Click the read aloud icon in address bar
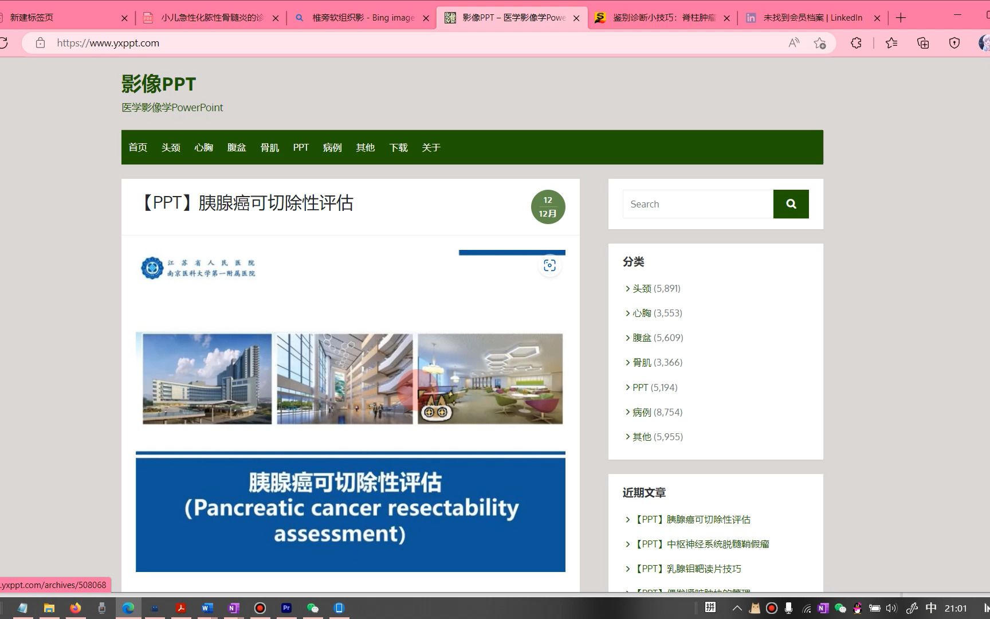 click(x=793, y=43)
